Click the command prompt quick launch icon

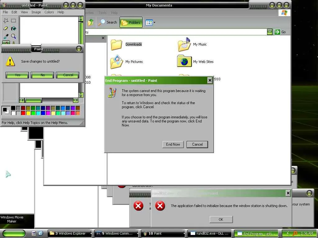pos(34,233)
